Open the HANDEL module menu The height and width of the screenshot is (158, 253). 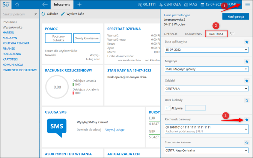(8, 32)
